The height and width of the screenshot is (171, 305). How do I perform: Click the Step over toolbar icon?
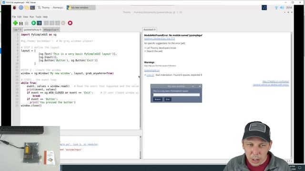pos(46,23)
